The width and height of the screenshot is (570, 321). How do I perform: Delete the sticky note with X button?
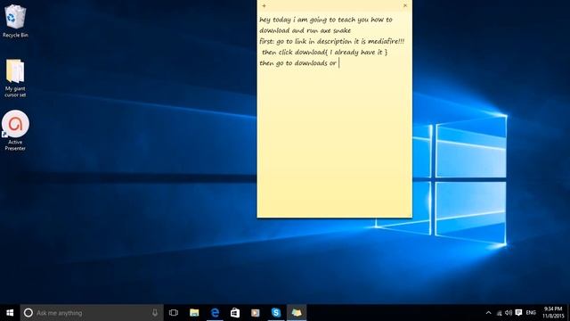[x=405, y=5]
